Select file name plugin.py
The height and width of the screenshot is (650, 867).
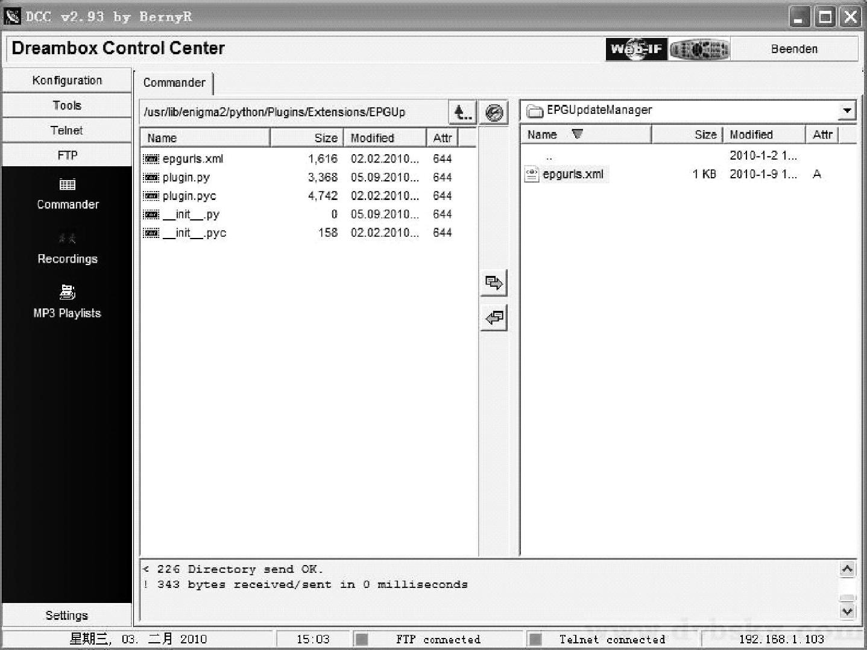click(x=186, y=178)
